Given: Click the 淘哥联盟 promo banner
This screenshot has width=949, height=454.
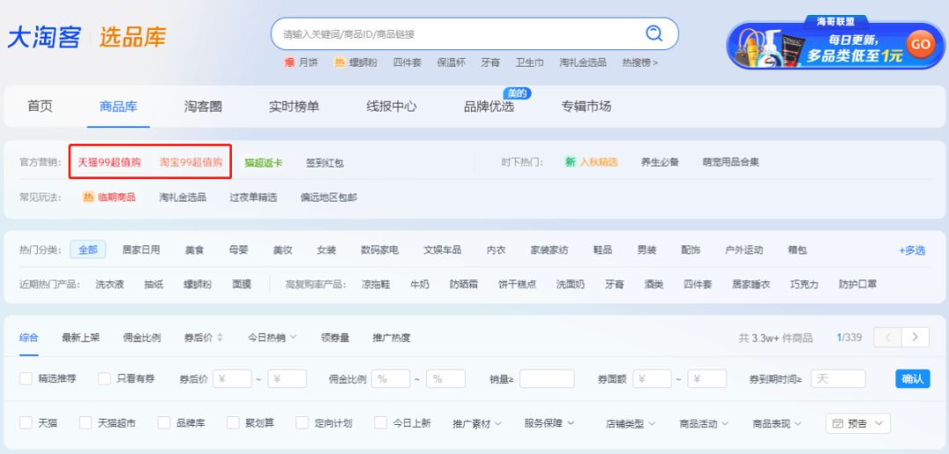Looking at the screenshot, I should [836, 44].
